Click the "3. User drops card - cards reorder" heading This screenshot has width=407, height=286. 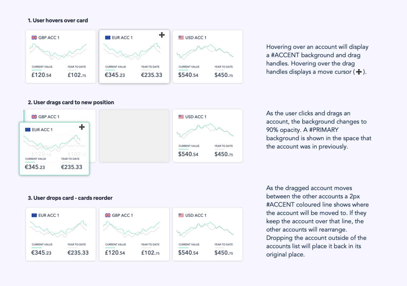click(x=70, y=198)
